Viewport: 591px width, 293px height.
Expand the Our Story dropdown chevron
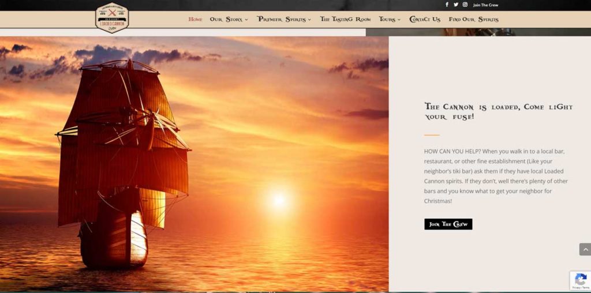point(246,20)
